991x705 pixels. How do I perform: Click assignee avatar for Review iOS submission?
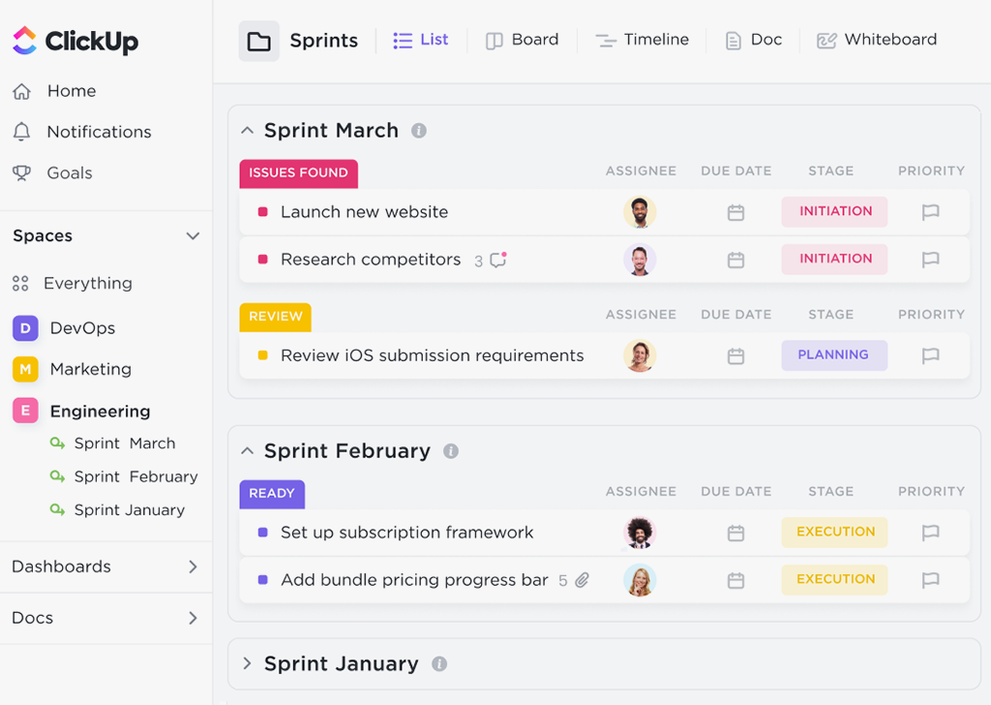click(x=640, y=355)
